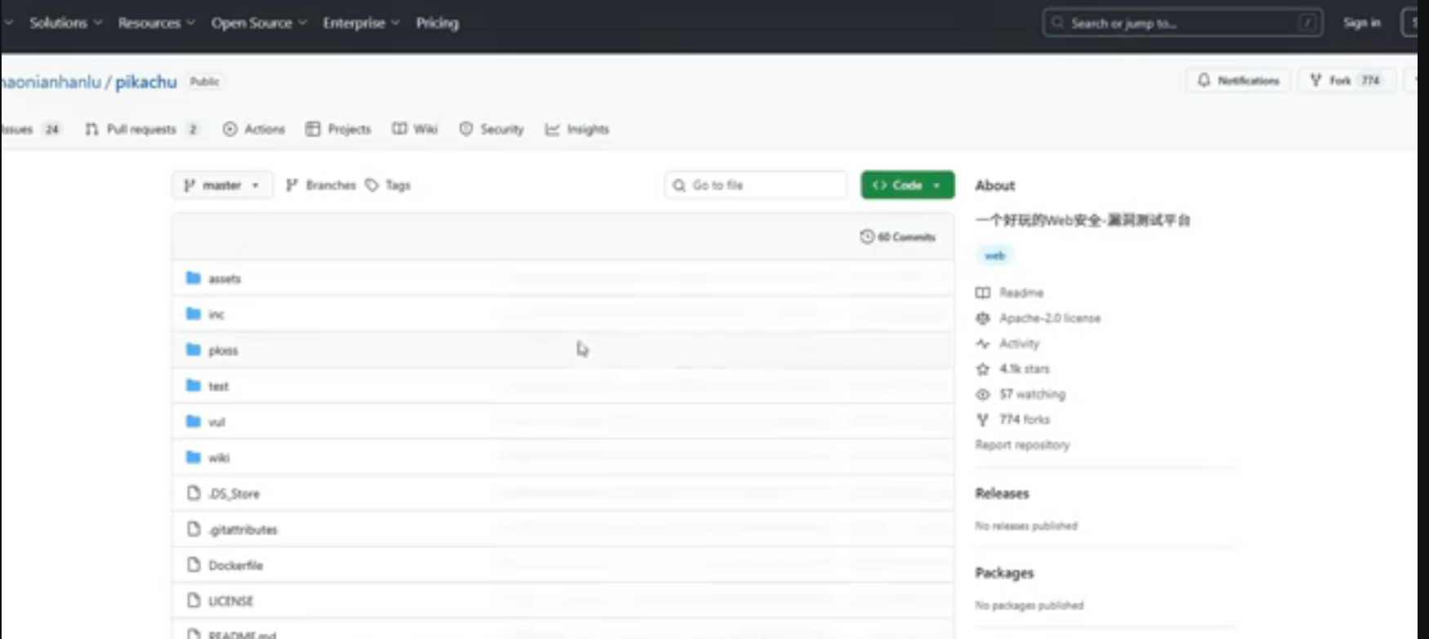1429x639 pixels.
Task: Open the pikachu repository link
Action: coord(145,82)
